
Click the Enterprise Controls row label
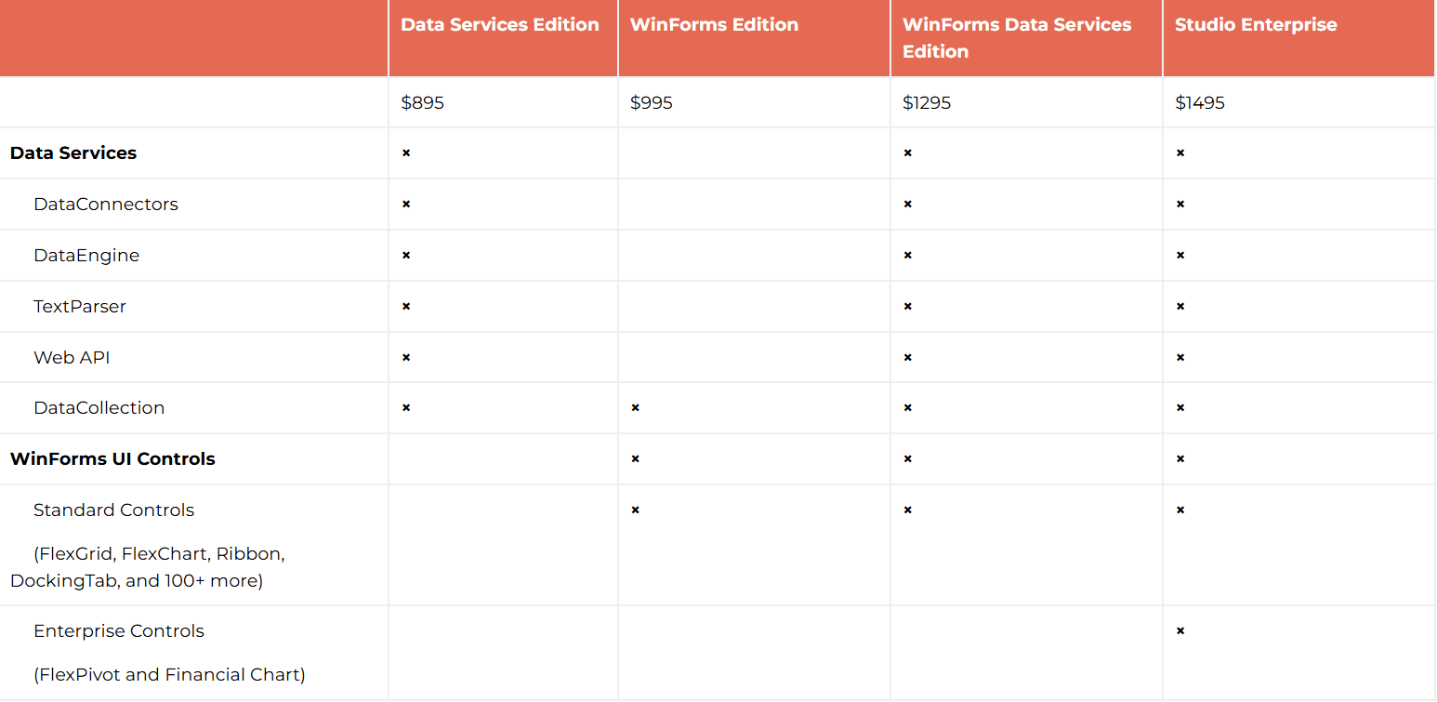pos(119,631)
